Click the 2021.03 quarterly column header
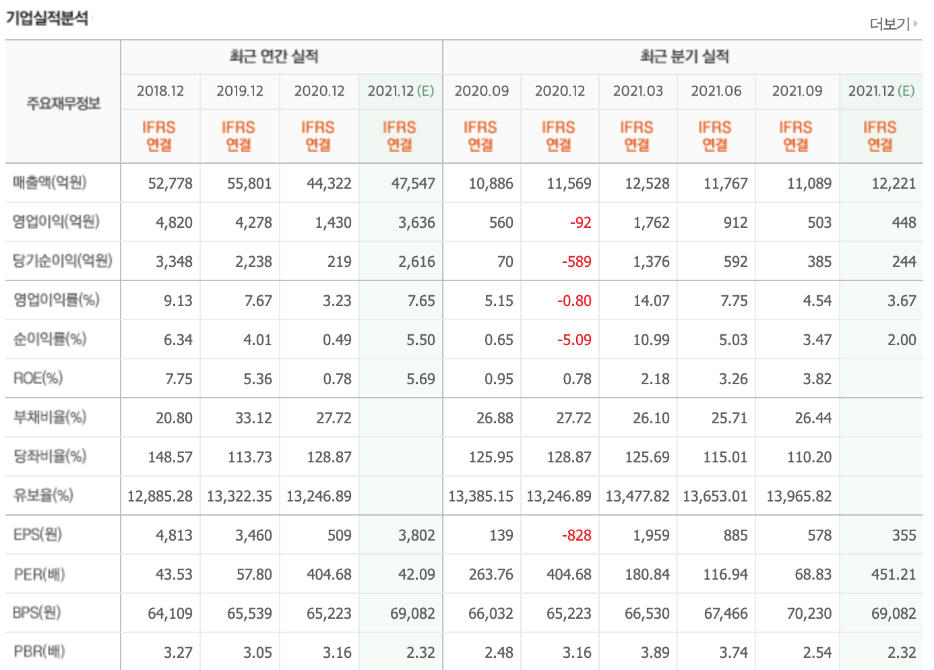Screen dimensions: 934x670 click(638, 91)
